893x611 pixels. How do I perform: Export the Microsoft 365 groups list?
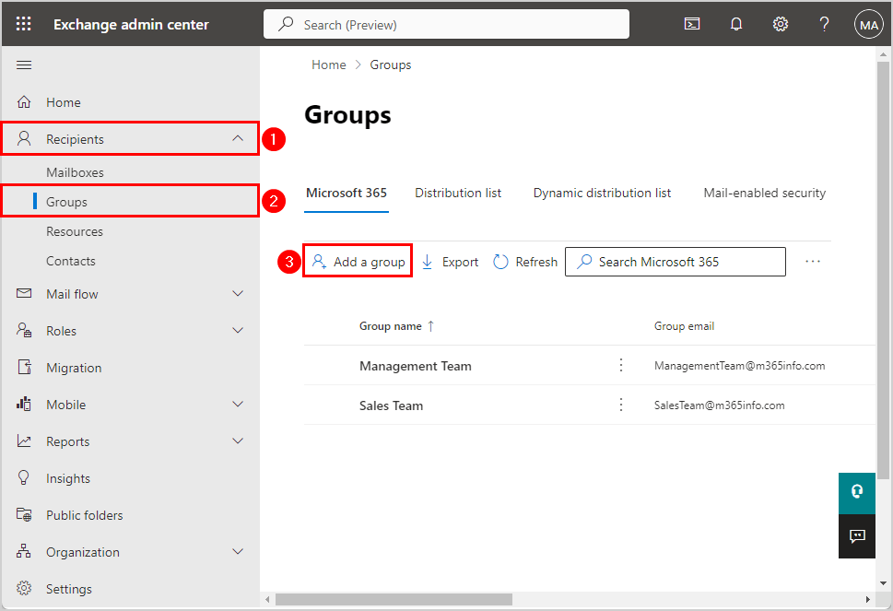[x=449, y=261]
